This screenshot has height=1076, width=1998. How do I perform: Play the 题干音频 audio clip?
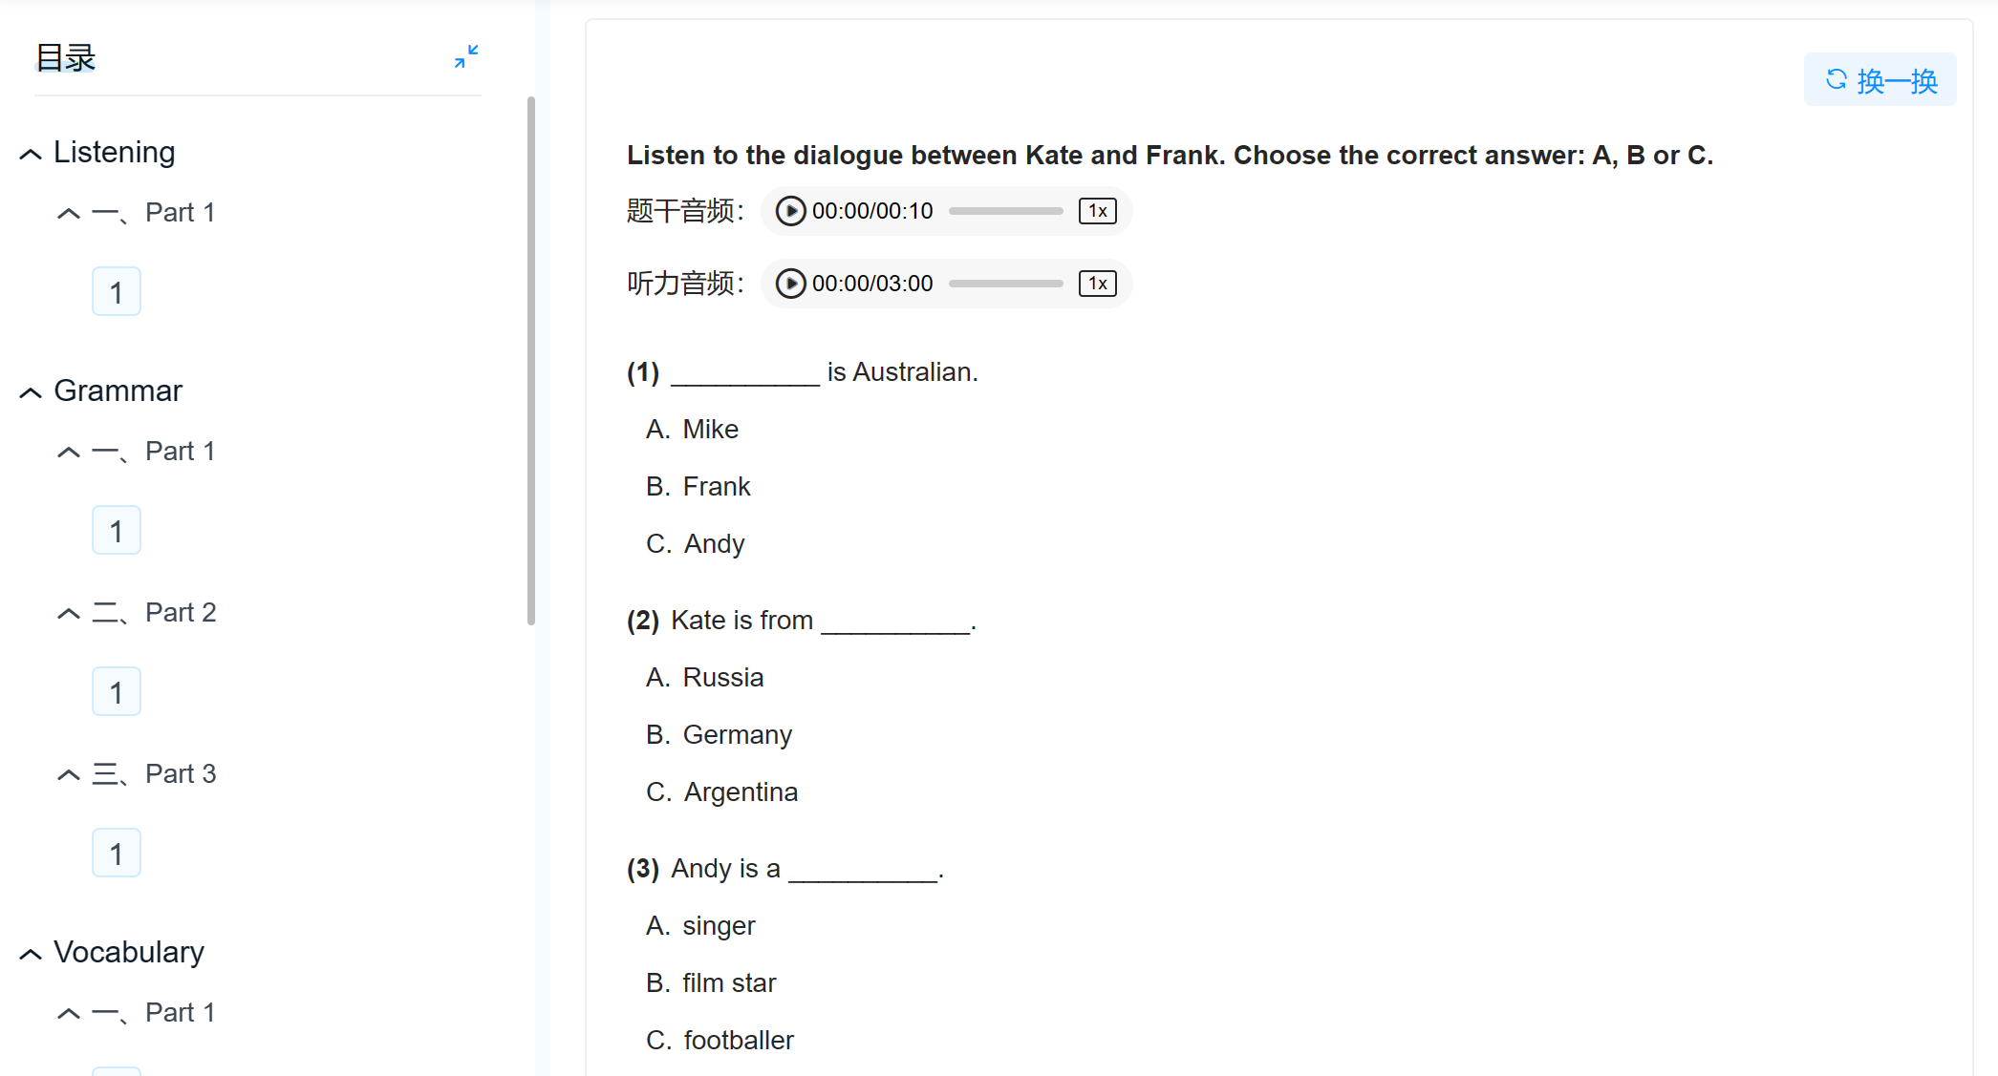[x=790, y=211]
